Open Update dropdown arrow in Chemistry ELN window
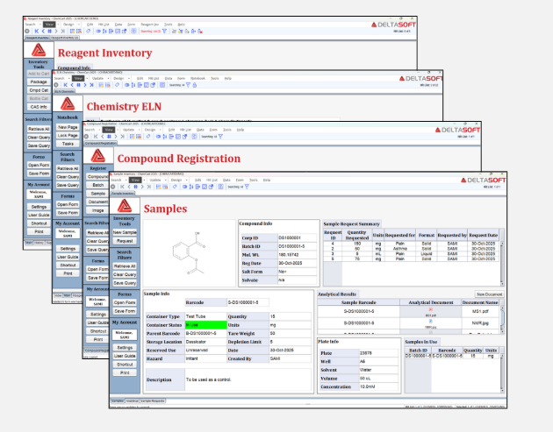This screenshot has width=553, height=432. [x=108, y=78]
